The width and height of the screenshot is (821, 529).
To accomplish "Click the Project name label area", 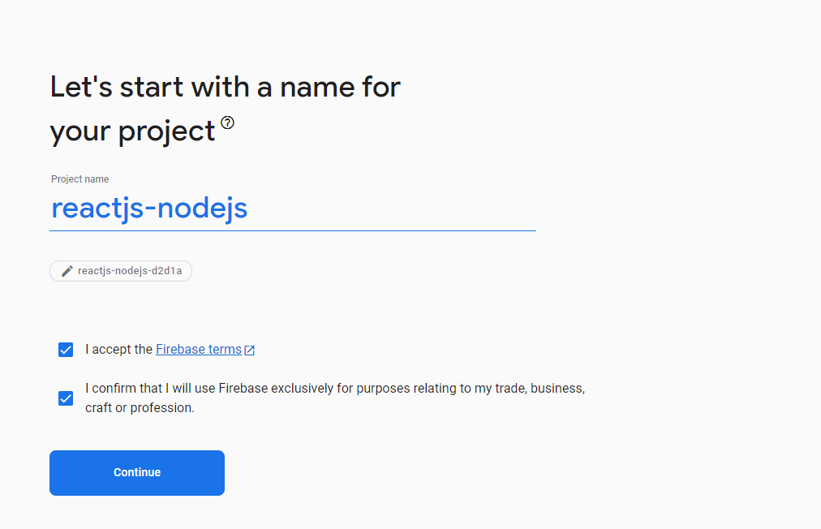I will 80,178.
